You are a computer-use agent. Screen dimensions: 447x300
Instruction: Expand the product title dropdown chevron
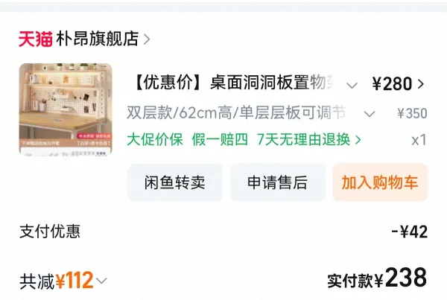352,85
